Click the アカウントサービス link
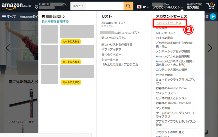Image resolution: width=218 pixels, height=137 pixels. click(169, 23)
